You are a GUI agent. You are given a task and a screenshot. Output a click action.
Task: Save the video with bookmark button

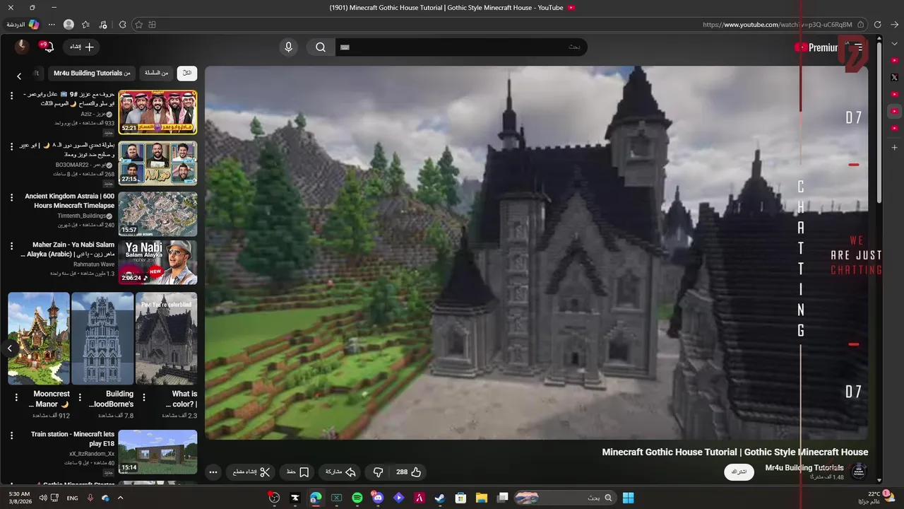(x=297, y=472)
